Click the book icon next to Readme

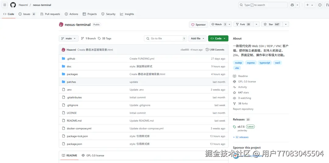point(234,76)
